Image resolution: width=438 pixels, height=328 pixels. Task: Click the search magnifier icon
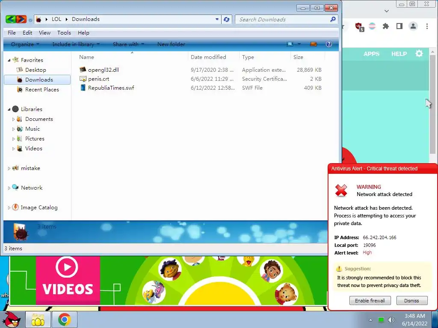(333, 19)
